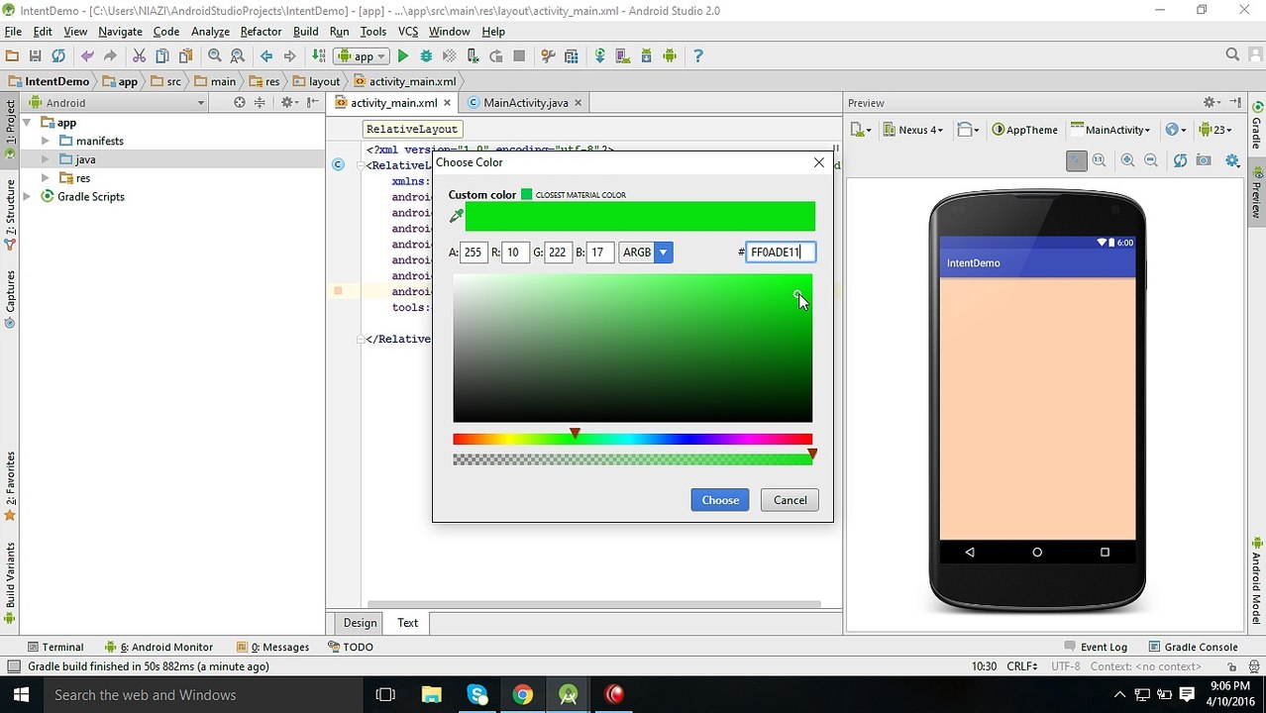Refresh the layout preview
Image resolution: width=1266 pixels, height=713 pixels.
pyautogui.click(x=1180, y=160)
